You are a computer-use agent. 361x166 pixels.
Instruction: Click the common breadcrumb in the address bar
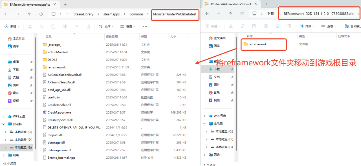pyautogui.click(x=136, y=14)
